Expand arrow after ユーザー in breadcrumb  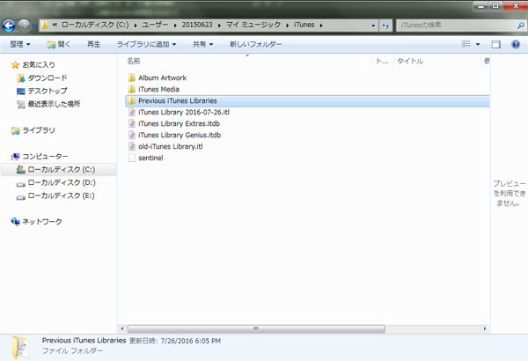coord(175,26)
